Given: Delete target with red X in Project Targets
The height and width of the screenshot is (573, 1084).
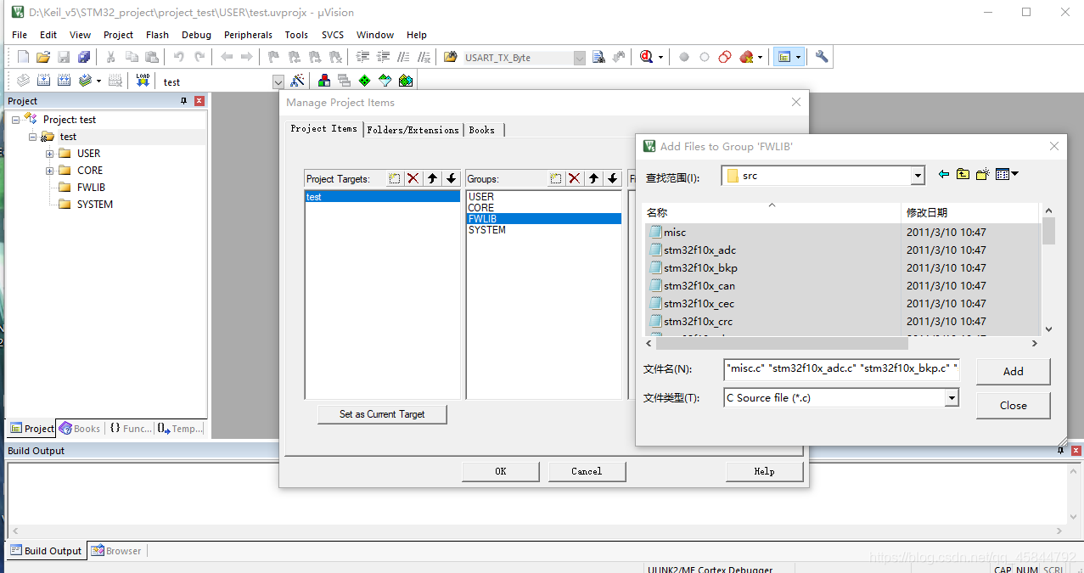Looking at the screenshot, I should [x=413, y=178].
